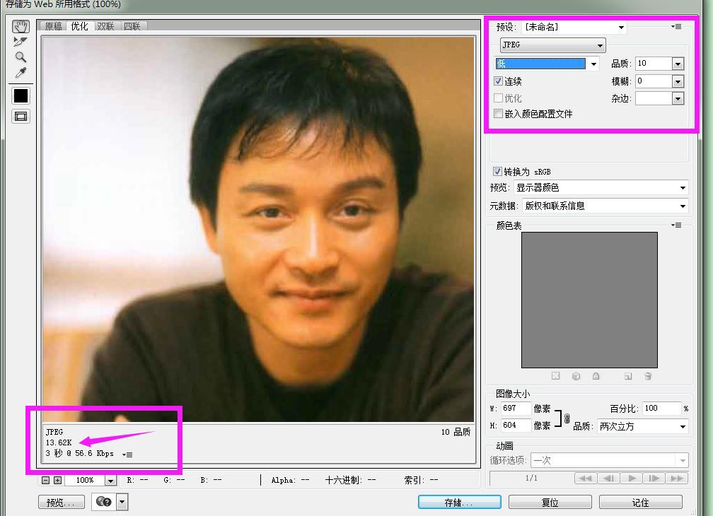
Task: Open the 模糊 blur slider arrow
Action: [x=678, y=82]
